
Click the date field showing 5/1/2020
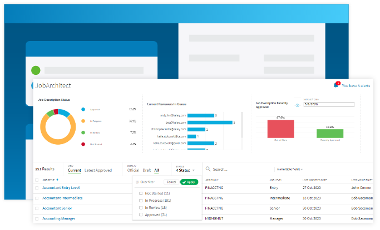(x=328, y=104)
